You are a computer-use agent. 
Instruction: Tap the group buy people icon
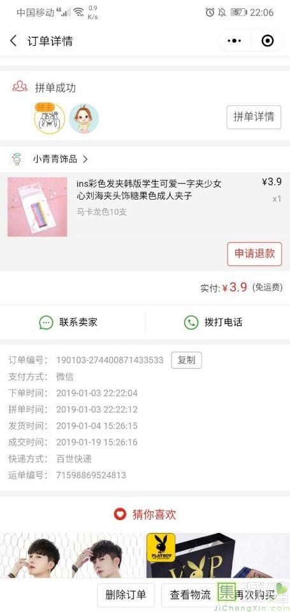click(20, 86)
